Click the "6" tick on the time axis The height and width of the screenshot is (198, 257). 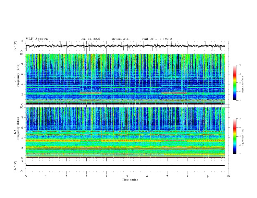(x=147, y=176)
